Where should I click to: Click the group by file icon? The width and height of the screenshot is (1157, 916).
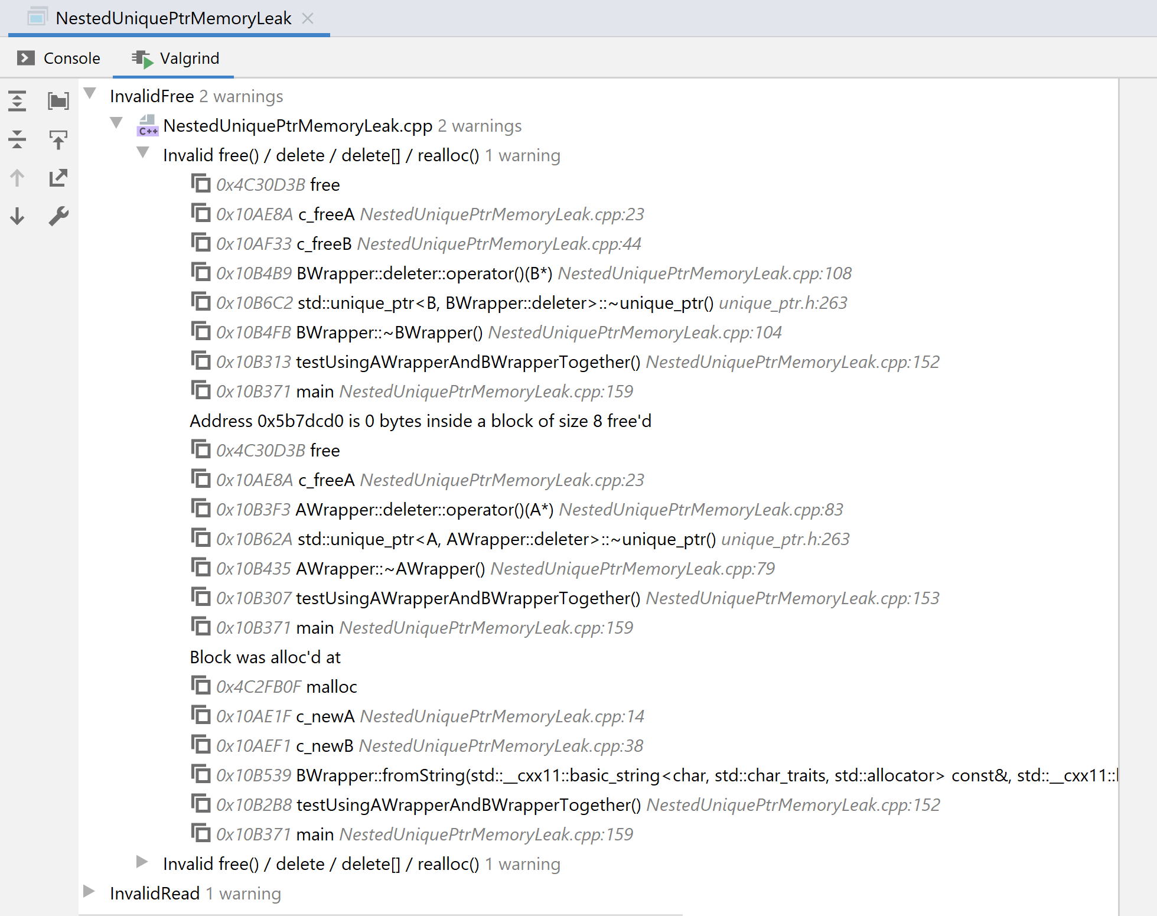[x=58, y=101]
